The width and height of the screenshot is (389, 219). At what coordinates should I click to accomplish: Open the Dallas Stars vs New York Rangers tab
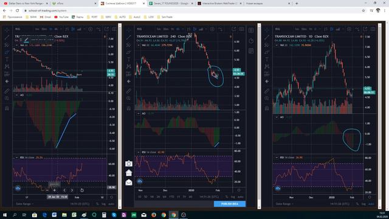(26, 4)
